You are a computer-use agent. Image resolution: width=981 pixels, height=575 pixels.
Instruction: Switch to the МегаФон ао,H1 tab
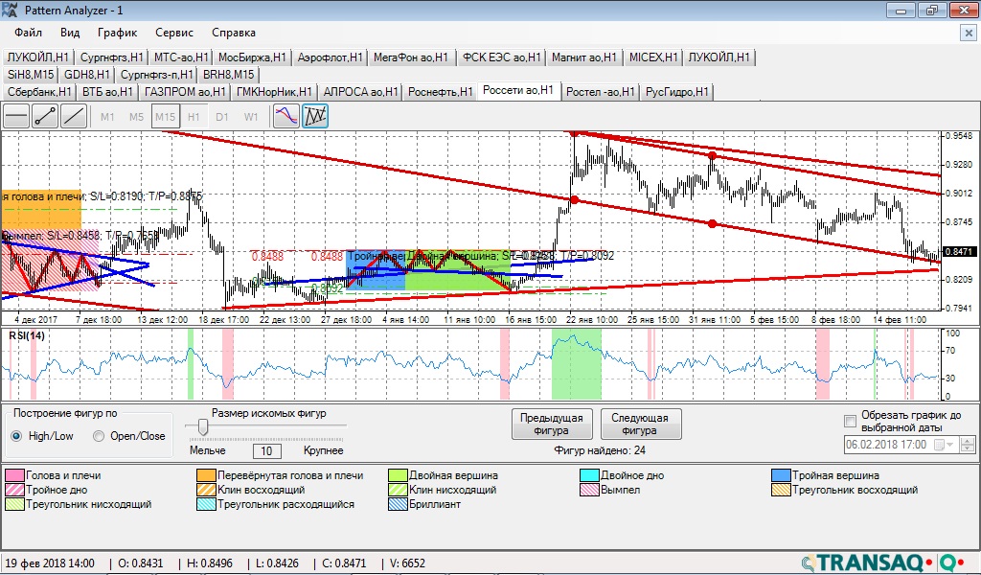pos(411,57)
